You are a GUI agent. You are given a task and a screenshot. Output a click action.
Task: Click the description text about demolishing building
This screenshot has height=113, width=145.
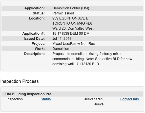[x=92, y=59]
